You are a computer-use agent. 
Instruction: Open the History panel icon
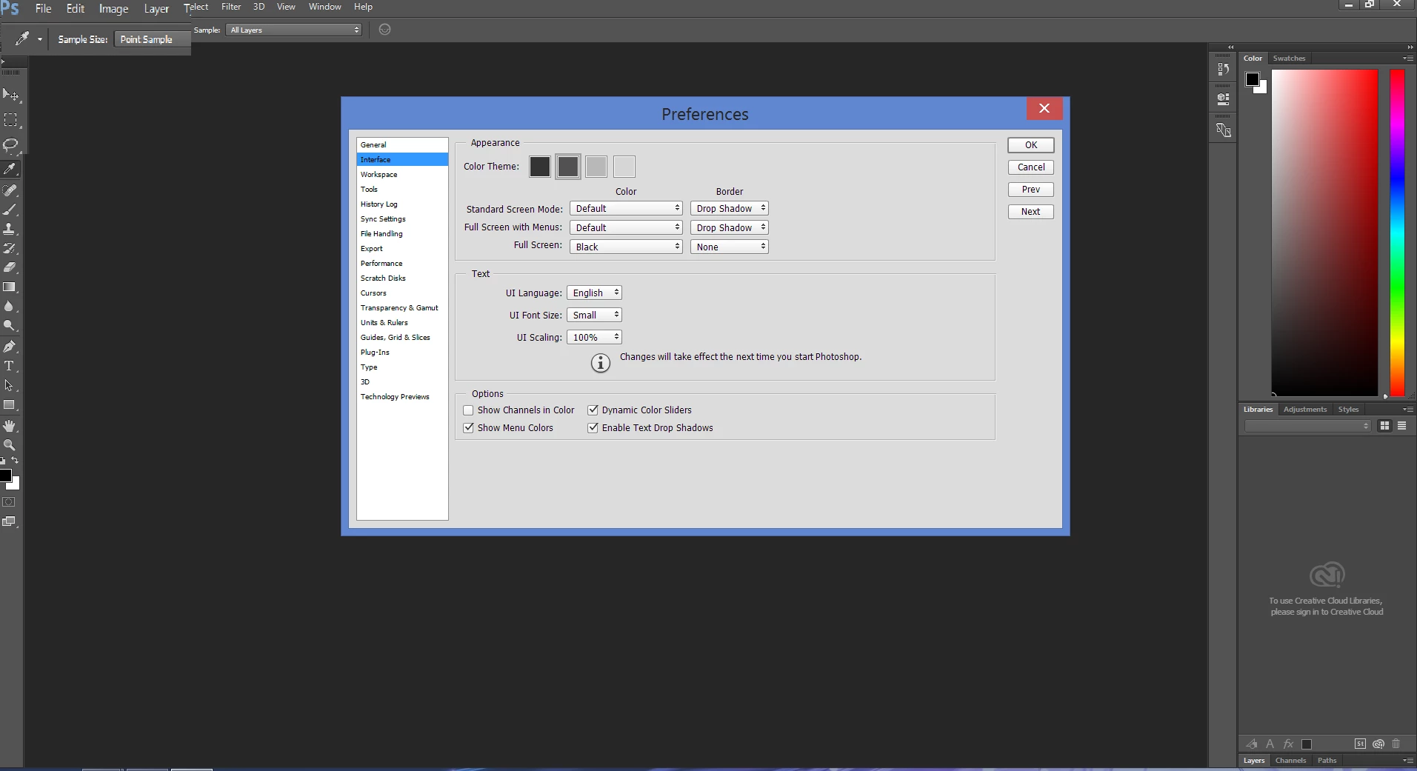(x=1223, y=69)
